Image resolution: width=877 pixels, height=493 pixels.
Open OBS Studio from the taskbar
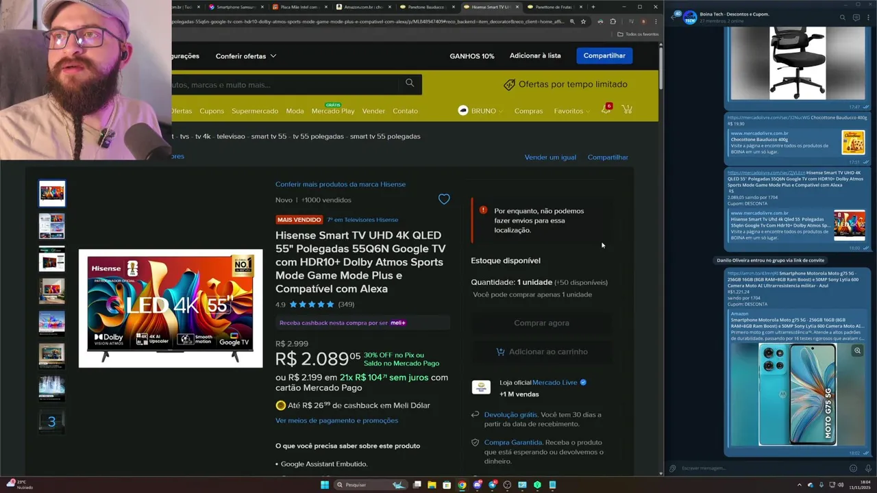pos(507,485)
